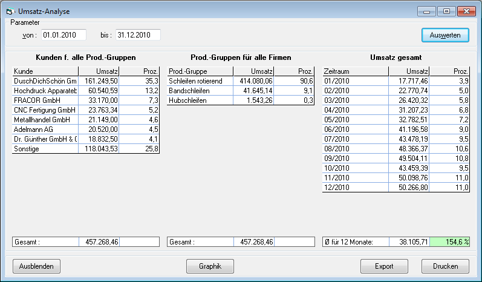
Task: Click the Umsatz-Analyse title bar app icon
Action: click(9, 10)
